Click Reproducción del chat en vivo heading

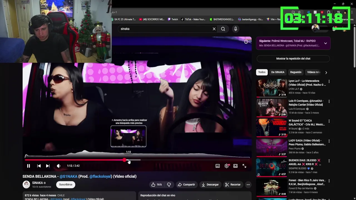[158, 196]
